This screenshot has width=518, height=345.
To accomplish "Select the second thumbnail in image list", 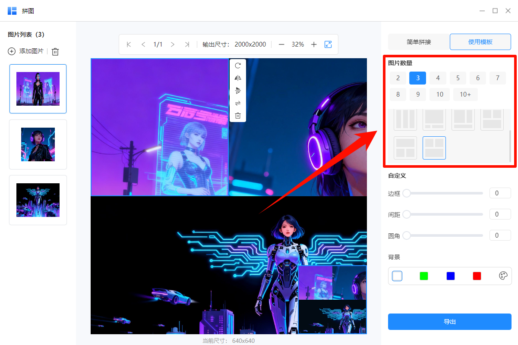I will pyautogui.click(x=38, y=144).
